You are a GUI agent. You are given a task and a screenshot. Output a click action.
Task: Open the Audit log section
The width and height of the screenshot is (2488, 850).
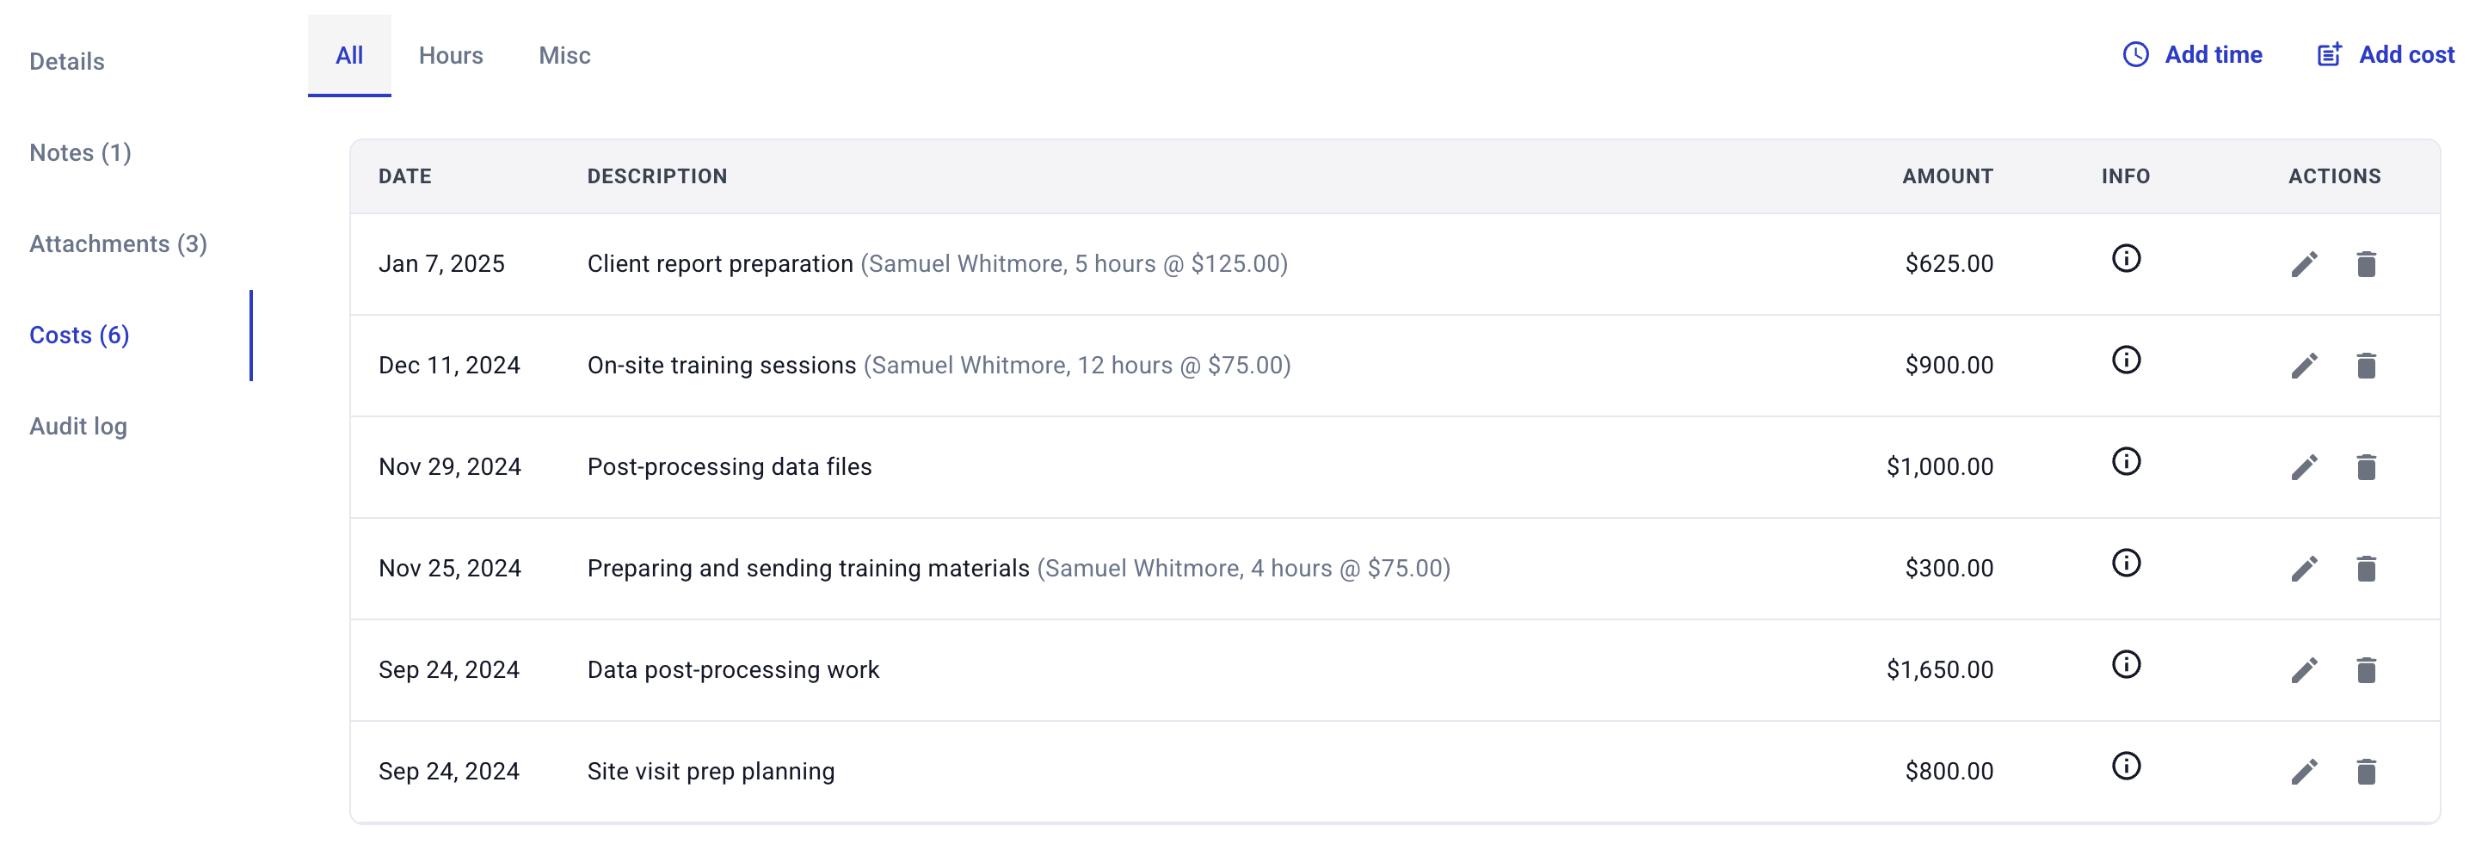(x=78, y=426)
